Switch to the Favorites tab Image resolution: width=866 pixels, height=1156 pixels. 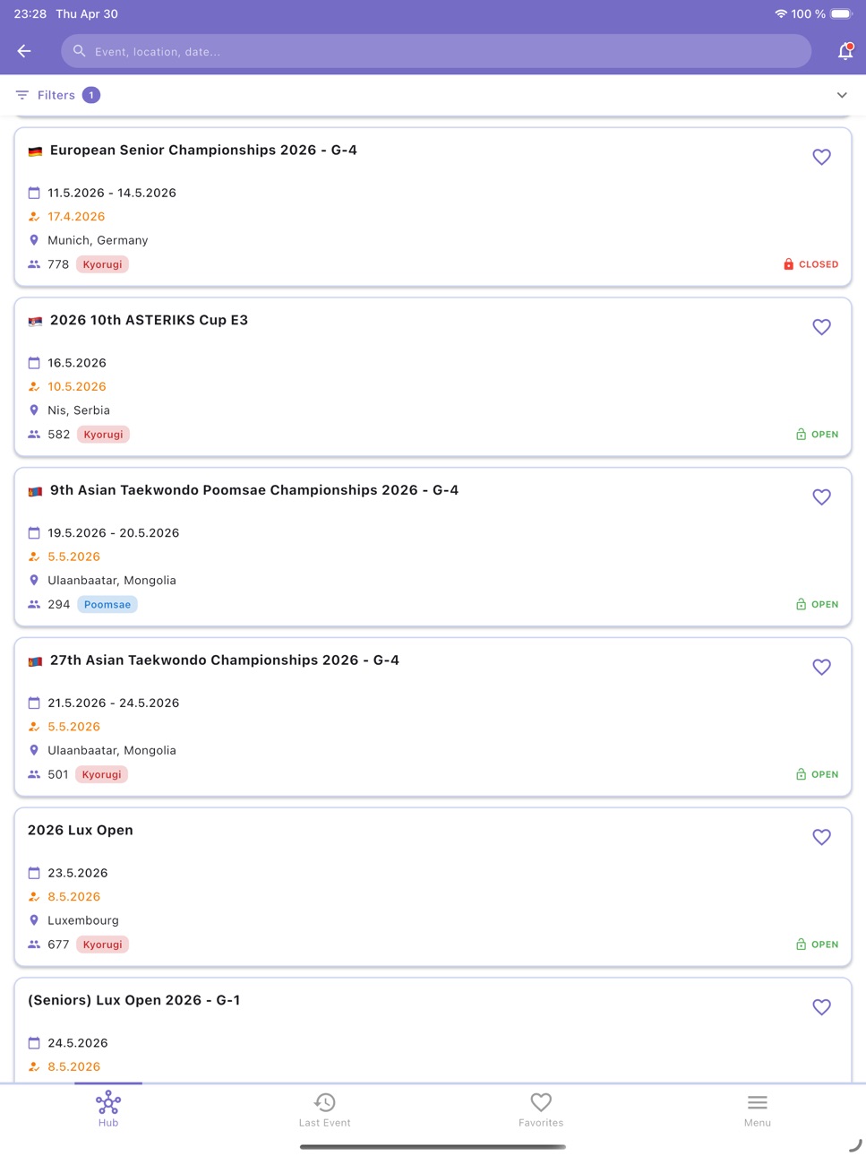click(541, 1109)
